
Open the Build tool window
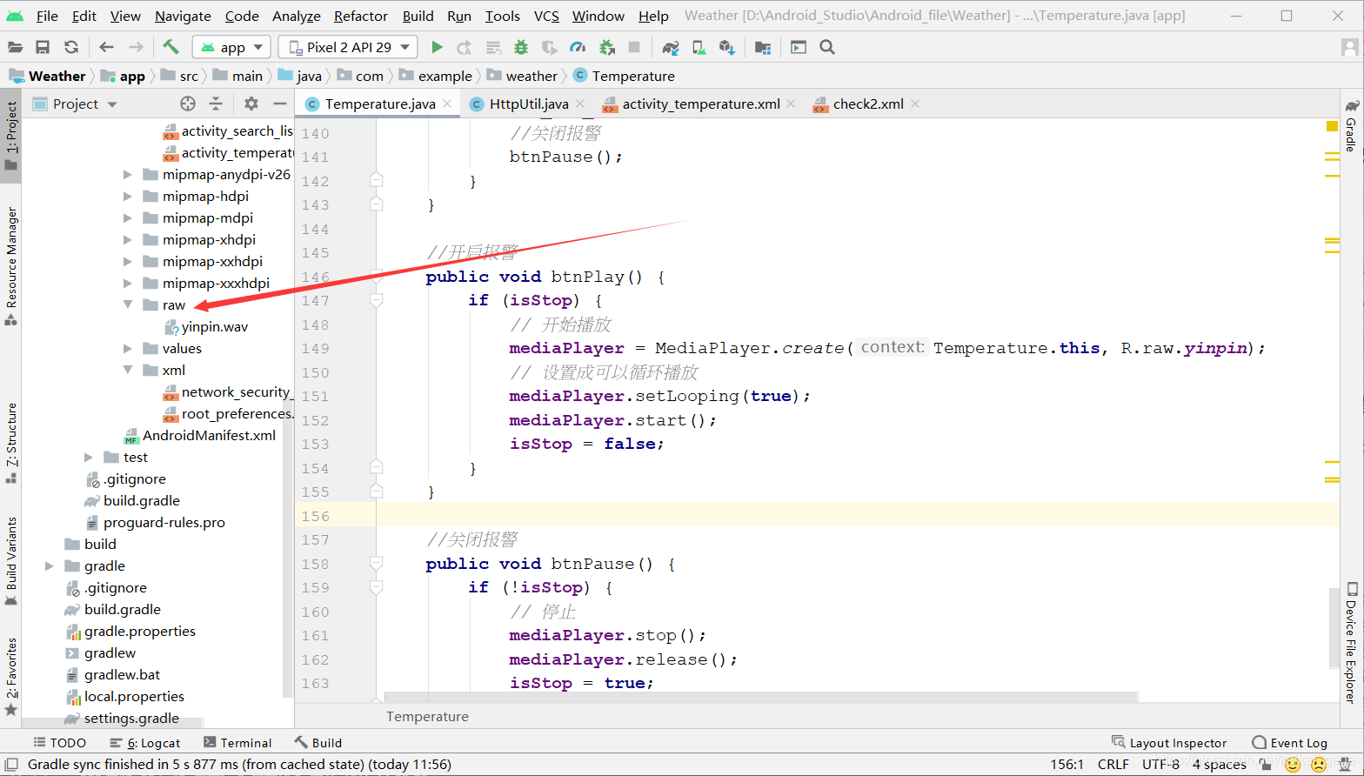(318, 743)
